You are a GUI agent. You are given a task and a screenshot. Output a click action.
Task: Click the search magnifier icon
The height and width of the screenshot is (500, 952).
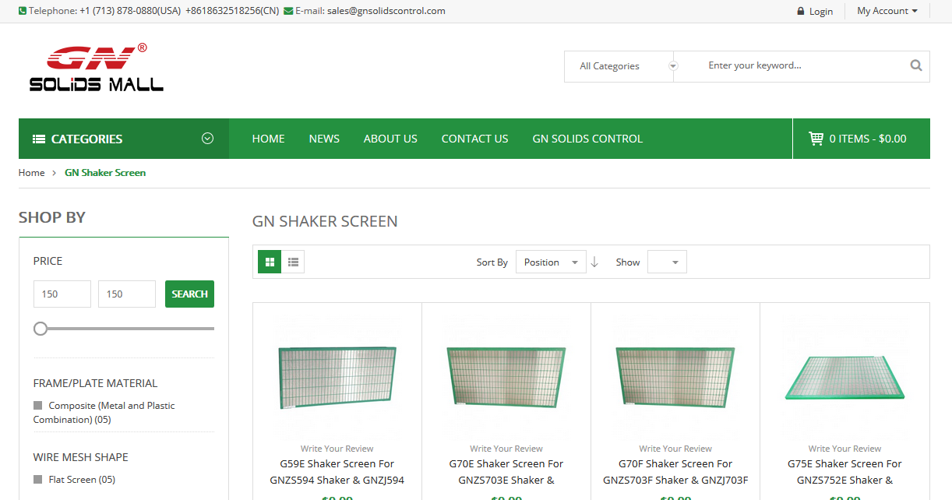(x=916, y=65)
